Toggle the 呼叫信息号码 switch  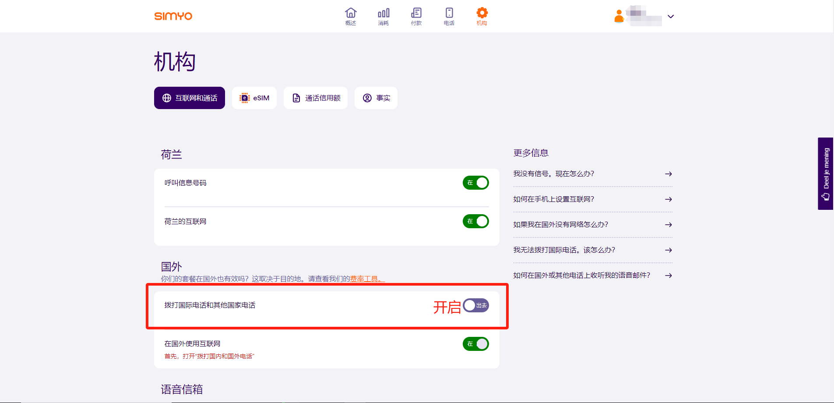coord(475,183)
